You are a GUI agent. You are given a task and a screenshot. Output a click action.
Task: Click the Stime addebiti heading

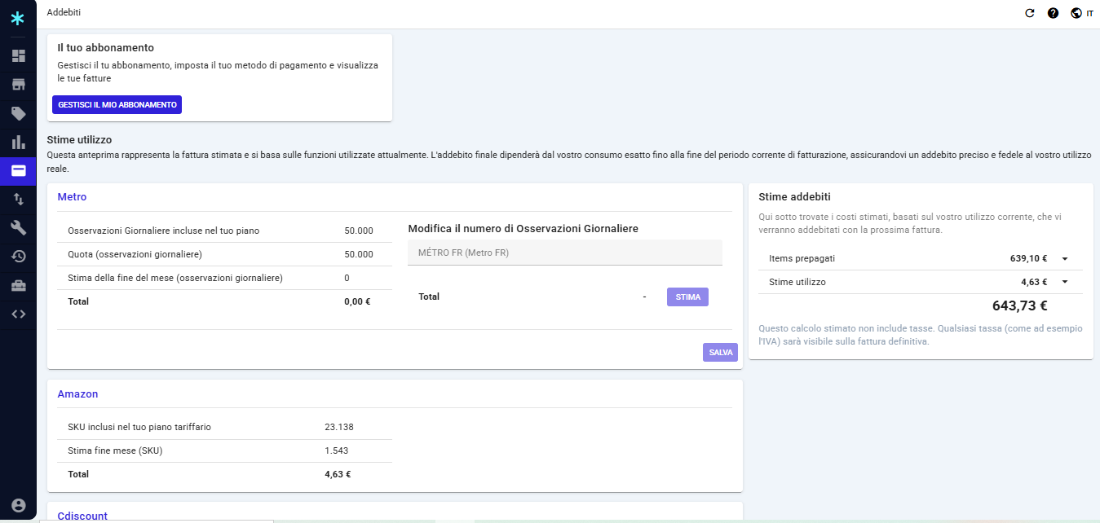[795, 197]
